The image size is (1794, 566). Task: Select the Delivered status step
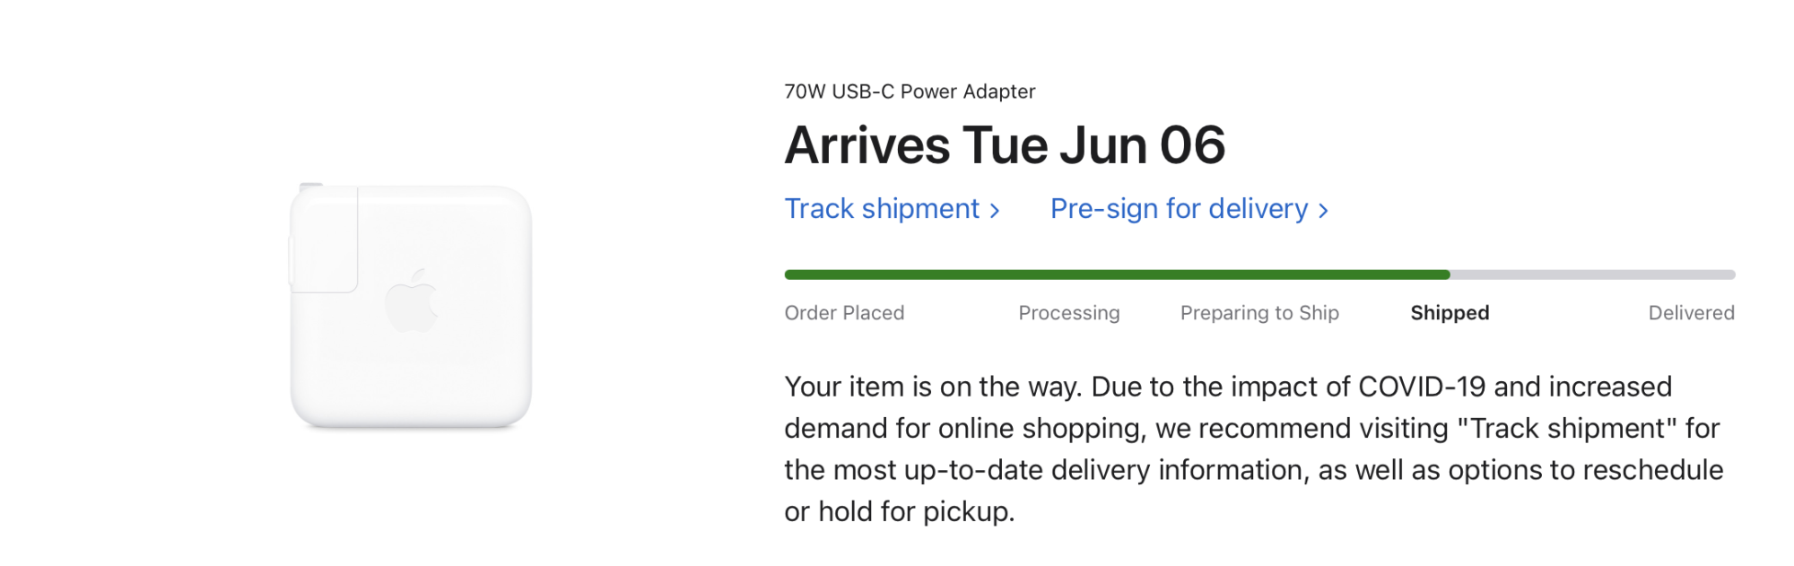(1692, 313)
